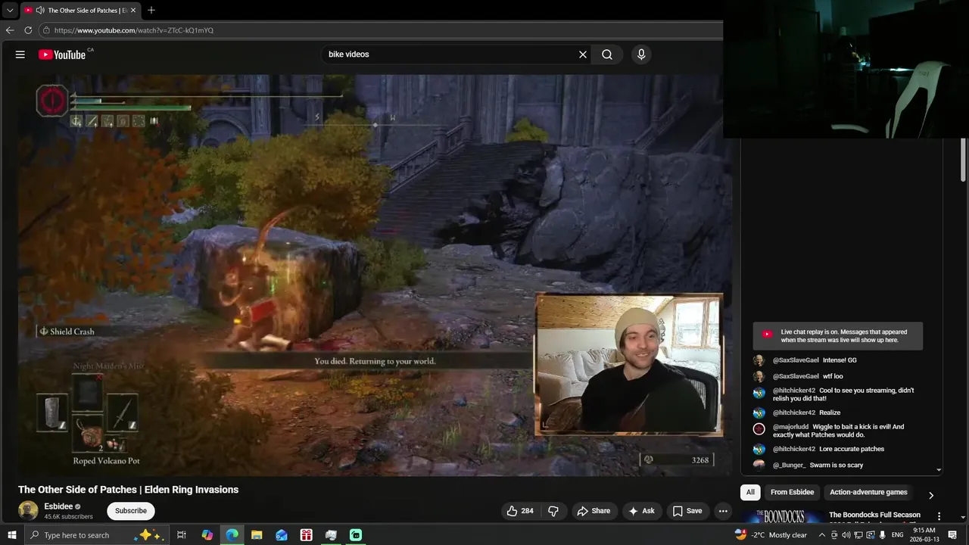The image size is (969, 545).
Task: Click the microphone tray icon
Action: pyautogui.click(x=882, y=535)
